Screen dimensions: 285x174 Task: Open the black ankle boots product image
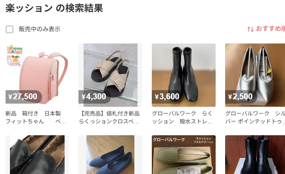click(184, 75)
